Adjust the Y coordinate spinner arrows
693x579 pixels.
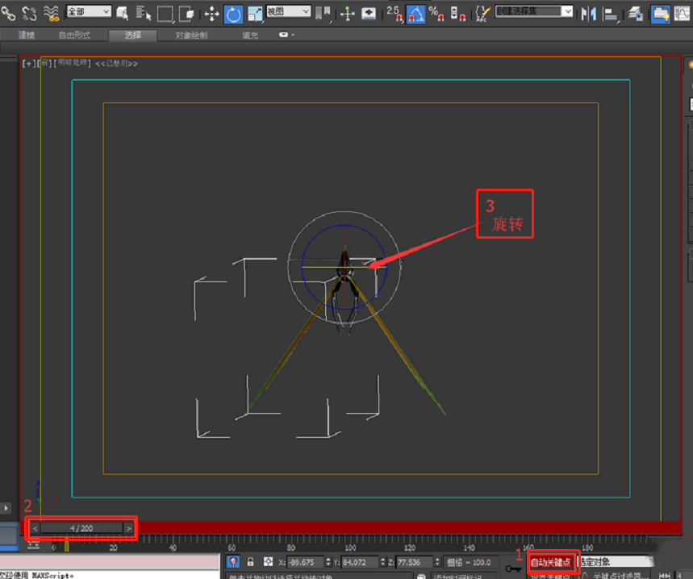[x=382, y=562]
